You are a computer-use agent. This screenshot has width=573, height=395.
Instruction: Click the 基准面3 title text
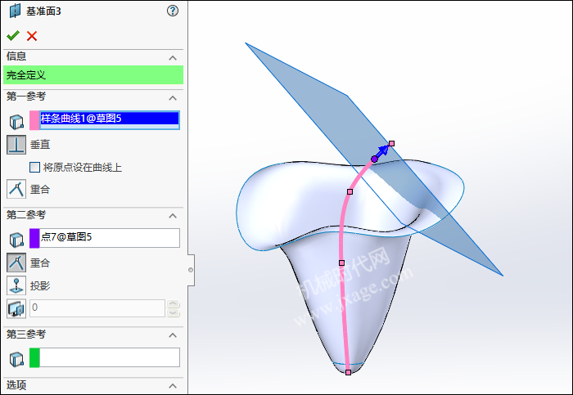[x=43, y=11]
